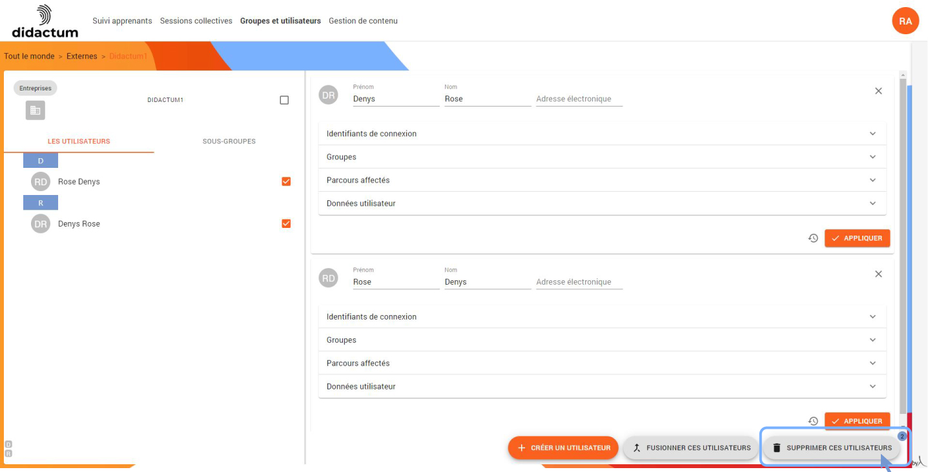The width and height of the screenshot is (928, 472).
Task: Click the building icon under Entreprises
Action: (x=36, y=110)
